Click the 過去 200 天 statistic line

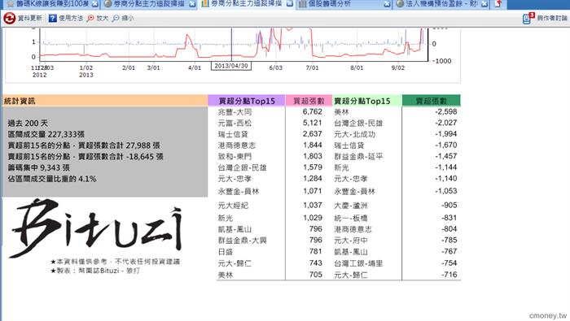tap(28, 124)
